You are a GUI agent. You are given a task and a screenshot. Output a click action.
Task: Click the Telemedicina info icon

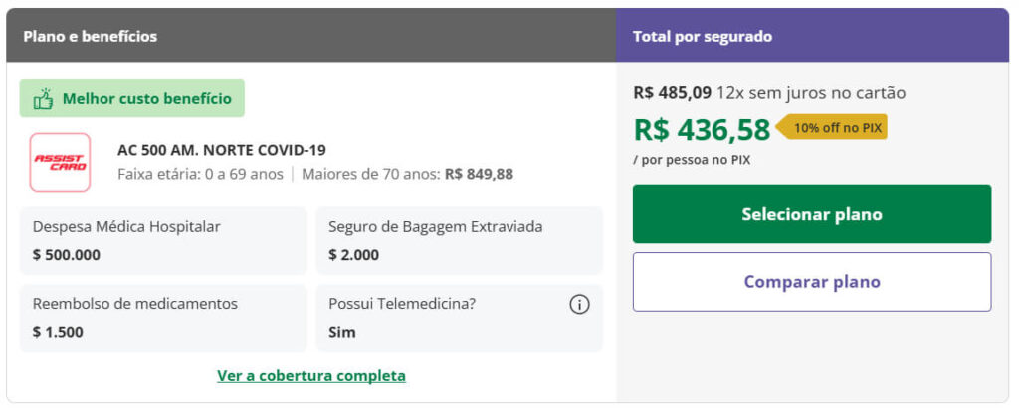click(579, 305)
